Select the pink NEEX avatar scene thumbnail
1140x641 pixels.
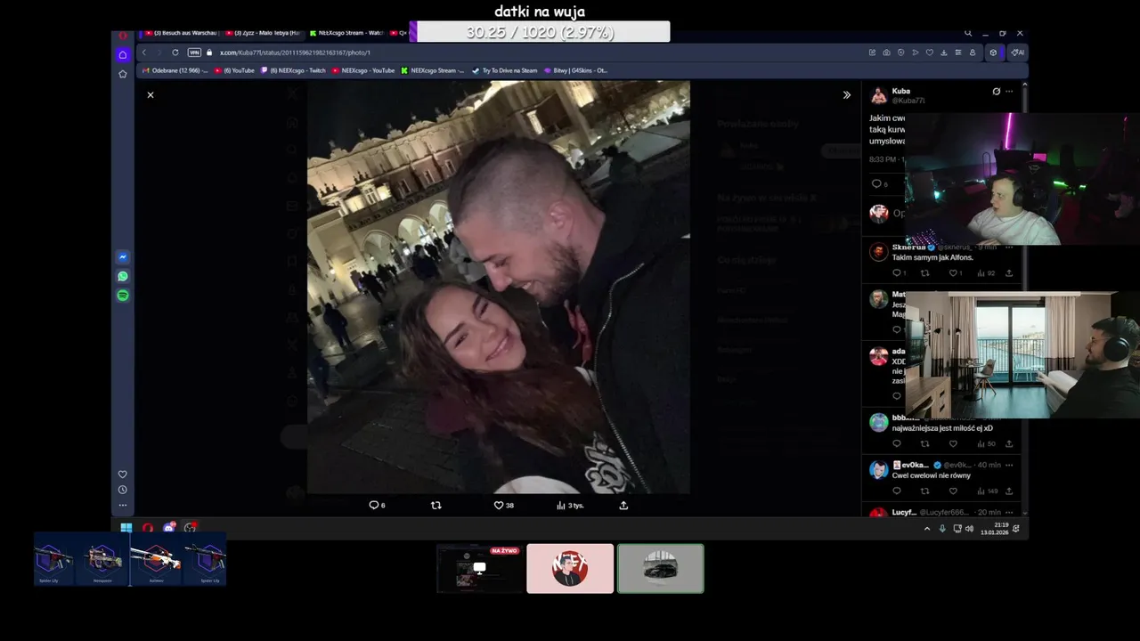(570, 568)
